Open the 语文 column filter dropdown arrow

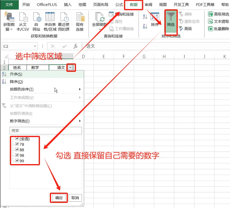coord(70,68)
